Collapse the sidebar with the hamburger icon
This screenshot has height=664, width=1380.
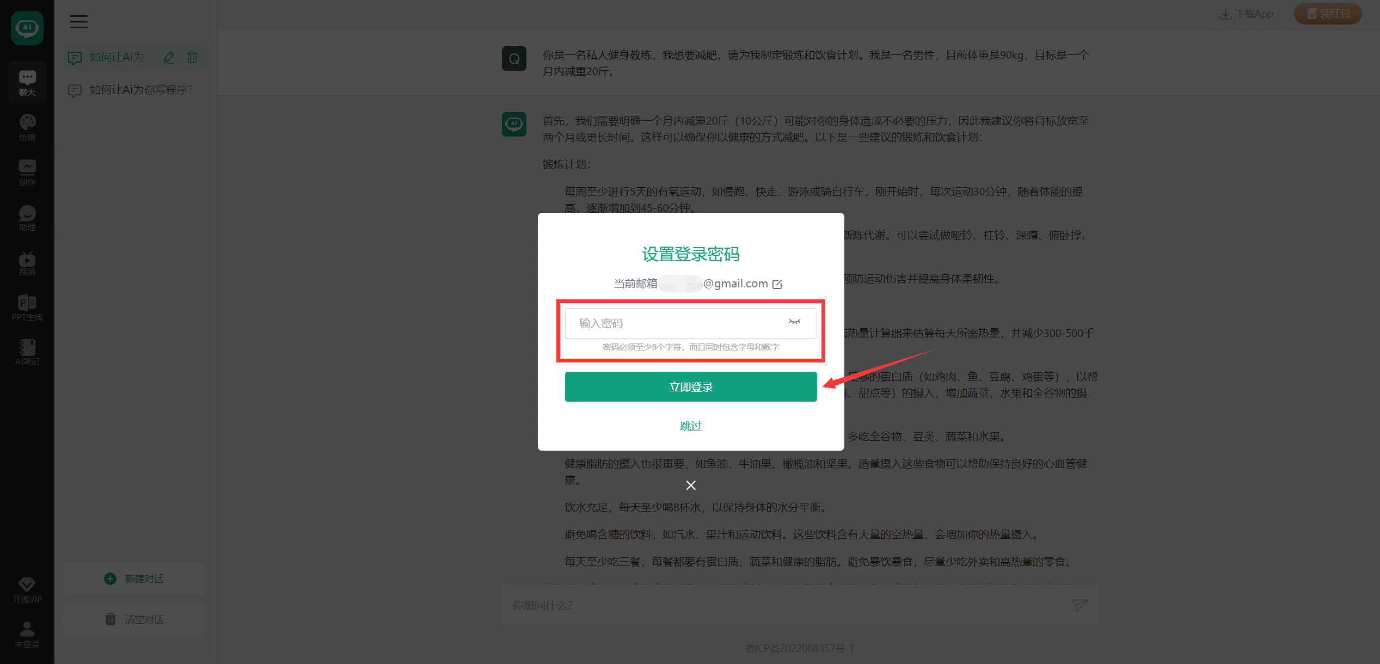coord(78,22)
